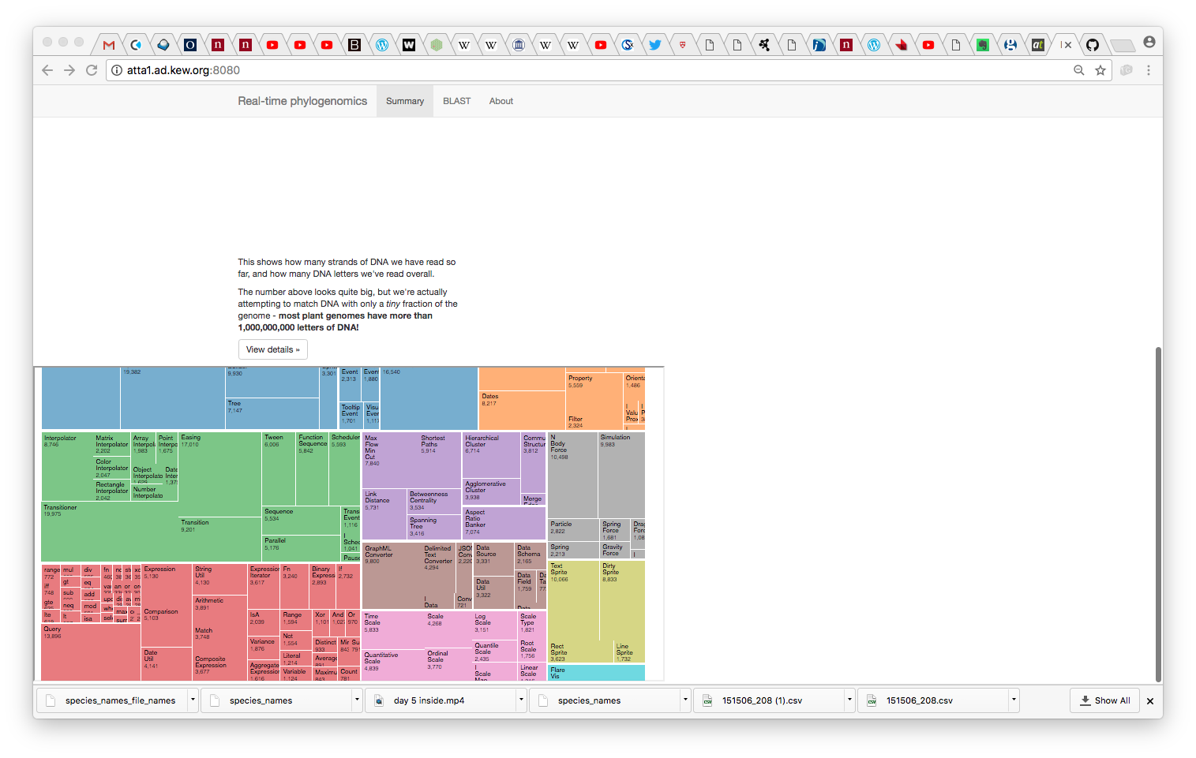The image size is (1196, 758).
Task: Click the Transition 9,201 green cell
Action: coord(219,539)
